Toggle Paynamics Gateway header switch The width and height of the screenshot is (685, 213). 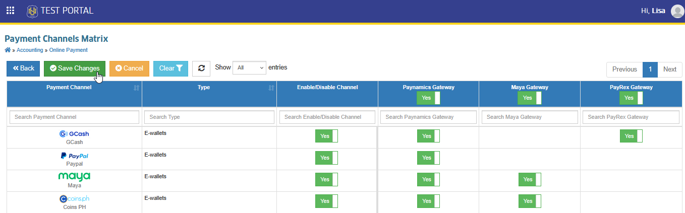429,98
